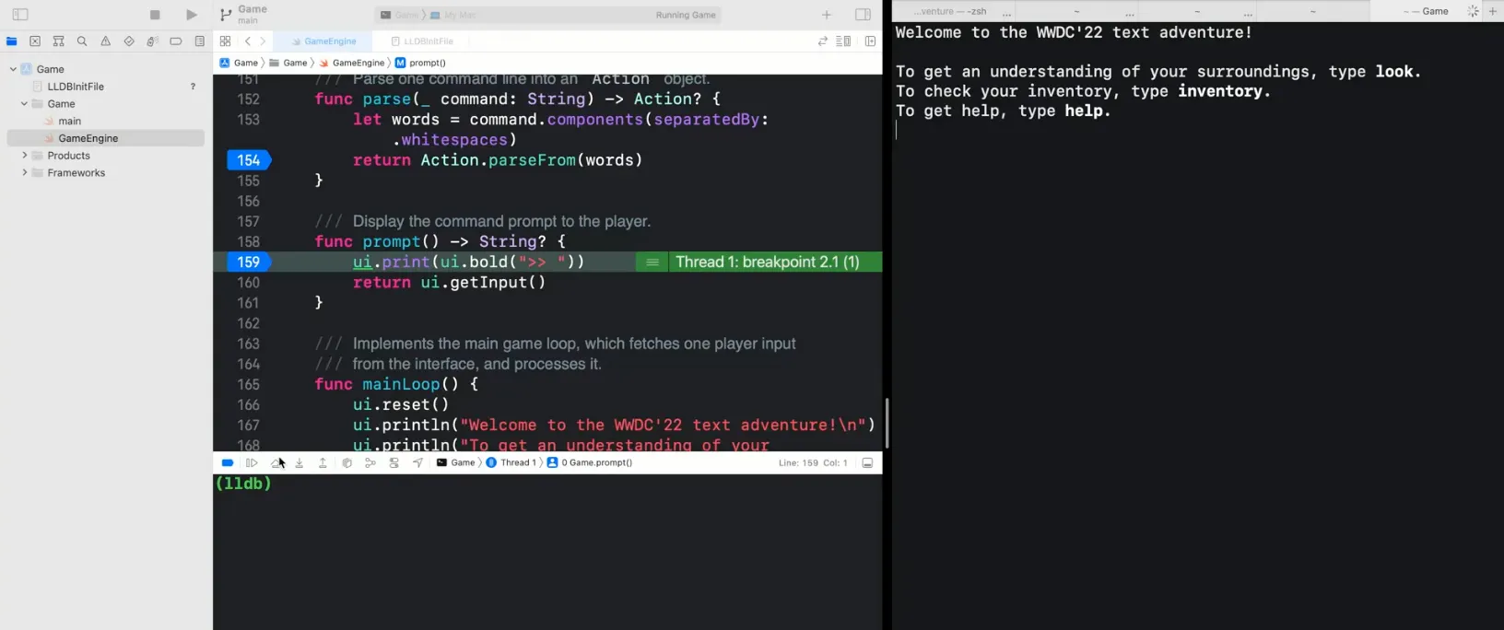The height and width of the screenshot is (630, 1504).
Task: Go back in editor history
Action: pos(247,41)
